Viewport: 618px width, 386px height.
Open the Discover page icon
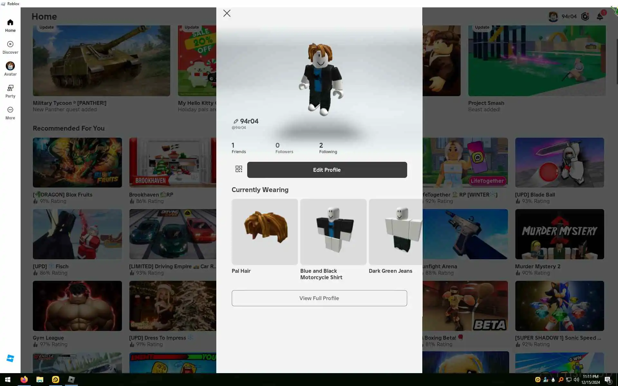coord(10,44)
